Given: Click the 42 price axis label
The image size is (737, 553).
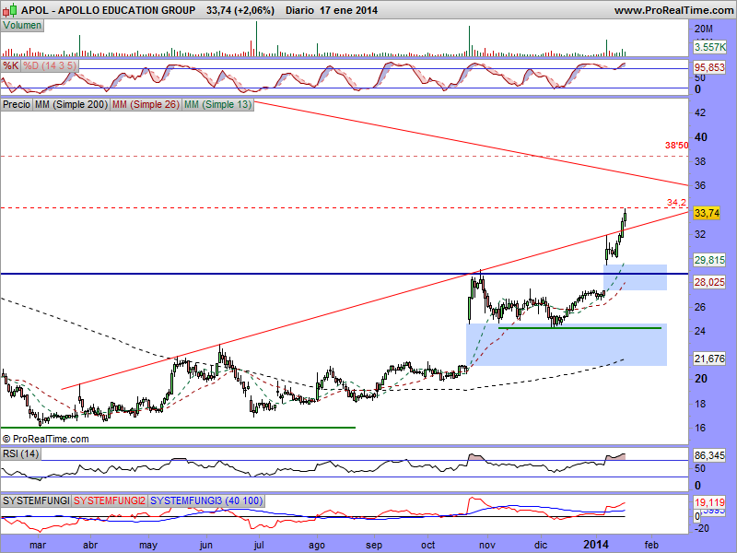Looking at the screenshot, I should pos(700,112).
